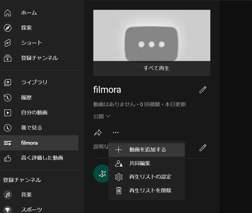Click the Your videos (自分の動画) play icon

(7, 113)
